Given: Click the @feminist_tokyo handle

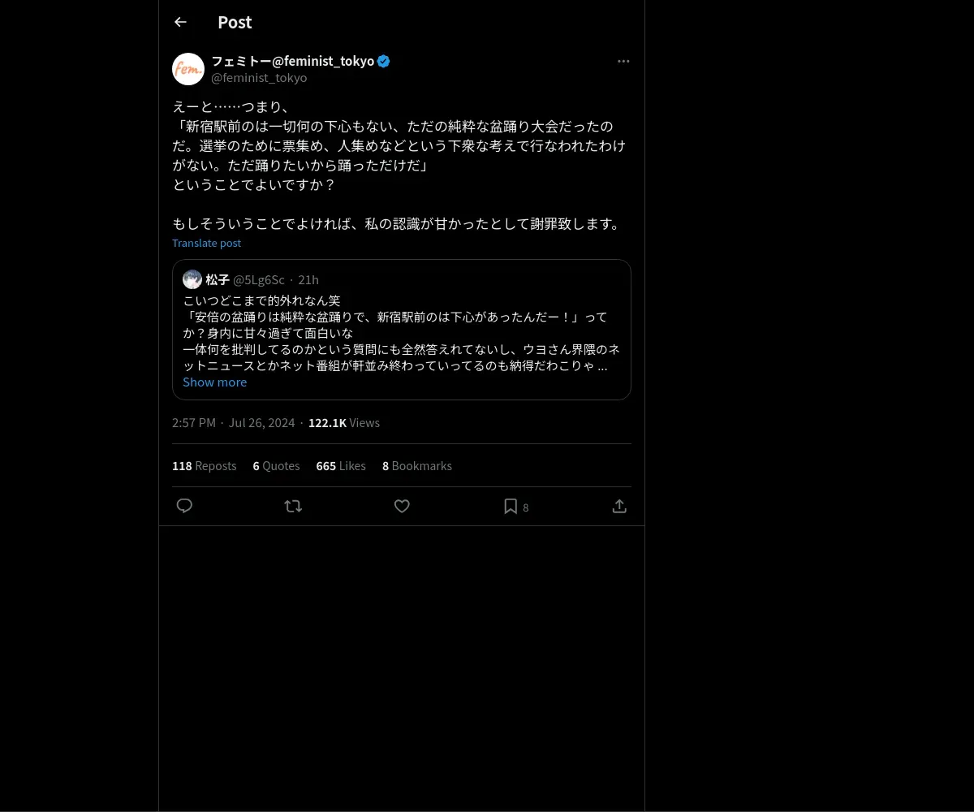Looking at the screenshot, I should 259,78.
